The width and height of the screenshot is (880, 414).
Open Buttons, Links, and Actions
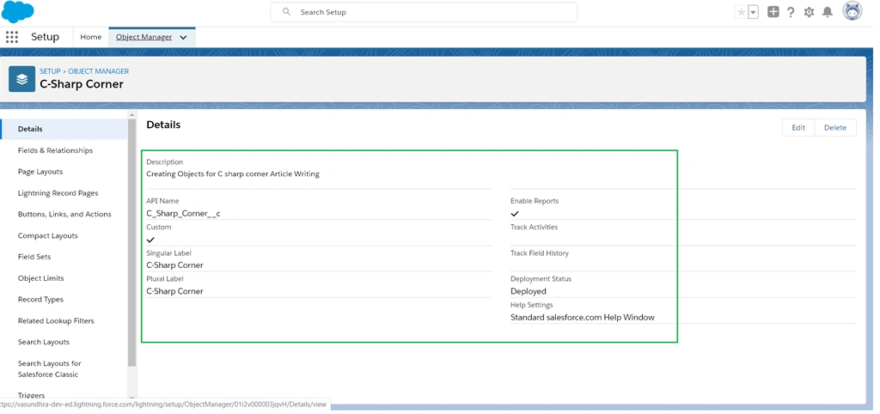coord(64,214)
